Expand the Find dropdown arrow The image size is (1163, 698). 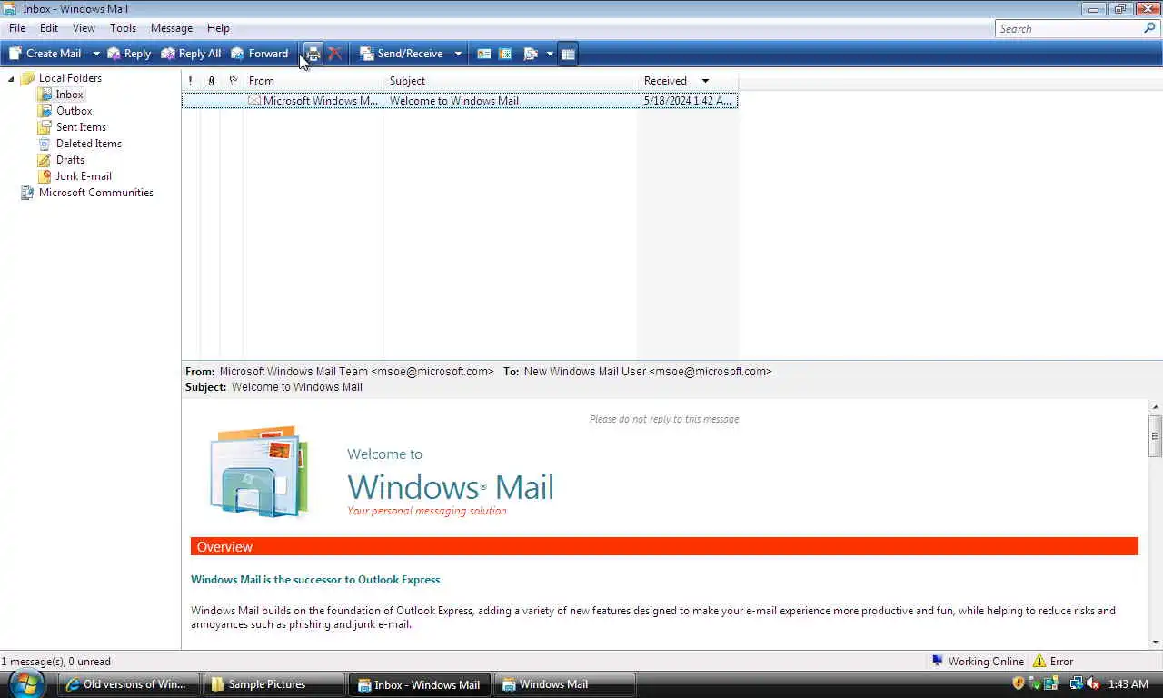point(550,54)
